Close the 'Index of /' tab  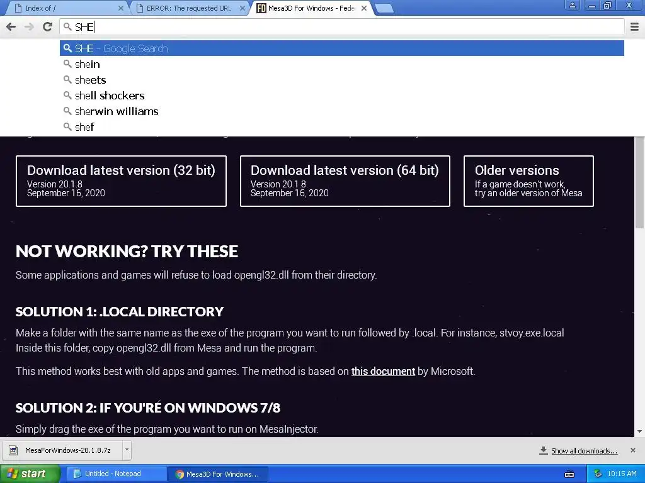120,8
